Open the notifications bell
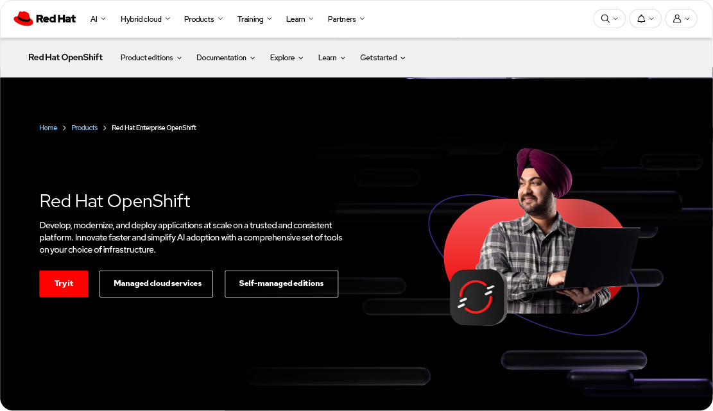This screenshot has width=713, height=411. point(645,19)
